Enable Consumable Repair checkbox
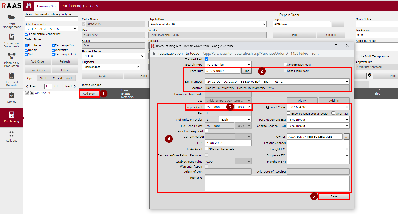398x214 pixels. pyautogui.click(x=285, y=64)
